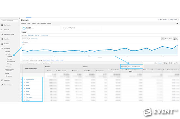Screen dimensions: 180x119
Task: Click the table search text field
Action: tap(149, 63)
